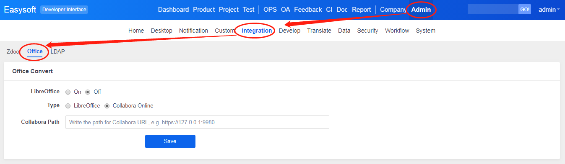The height and width of the screenshot is (164, 565).
Task: Open the Translate menu item
Action: (319, 31)
